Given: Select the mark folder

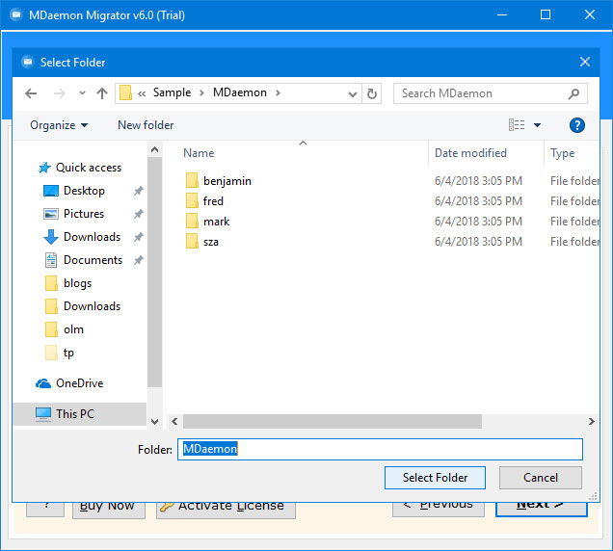Looking at the screenshot, I should pyautogui.click(x=216, y=222).
